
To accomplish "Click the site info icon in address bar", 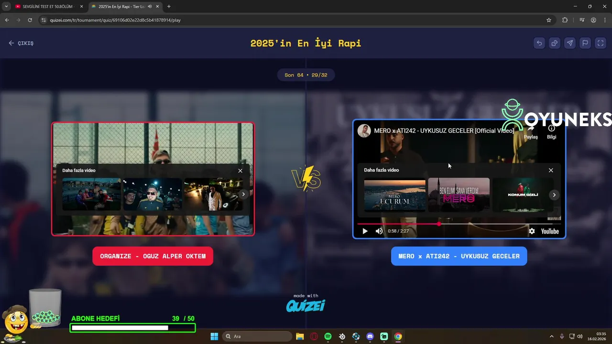I will pyautogui.click(x=44, y=20).
